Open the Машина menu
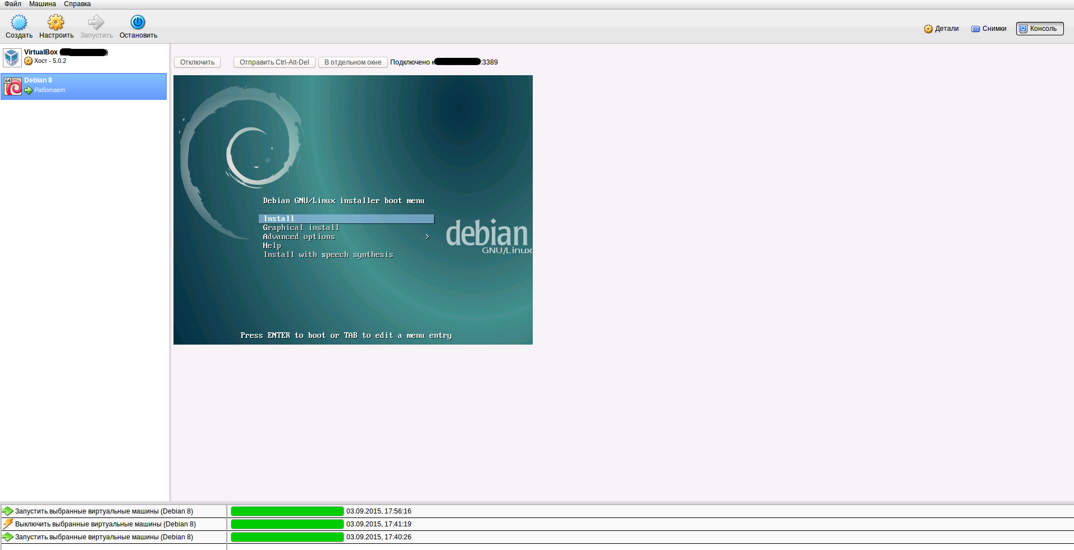1074x550 pixels. coord(43,4)
